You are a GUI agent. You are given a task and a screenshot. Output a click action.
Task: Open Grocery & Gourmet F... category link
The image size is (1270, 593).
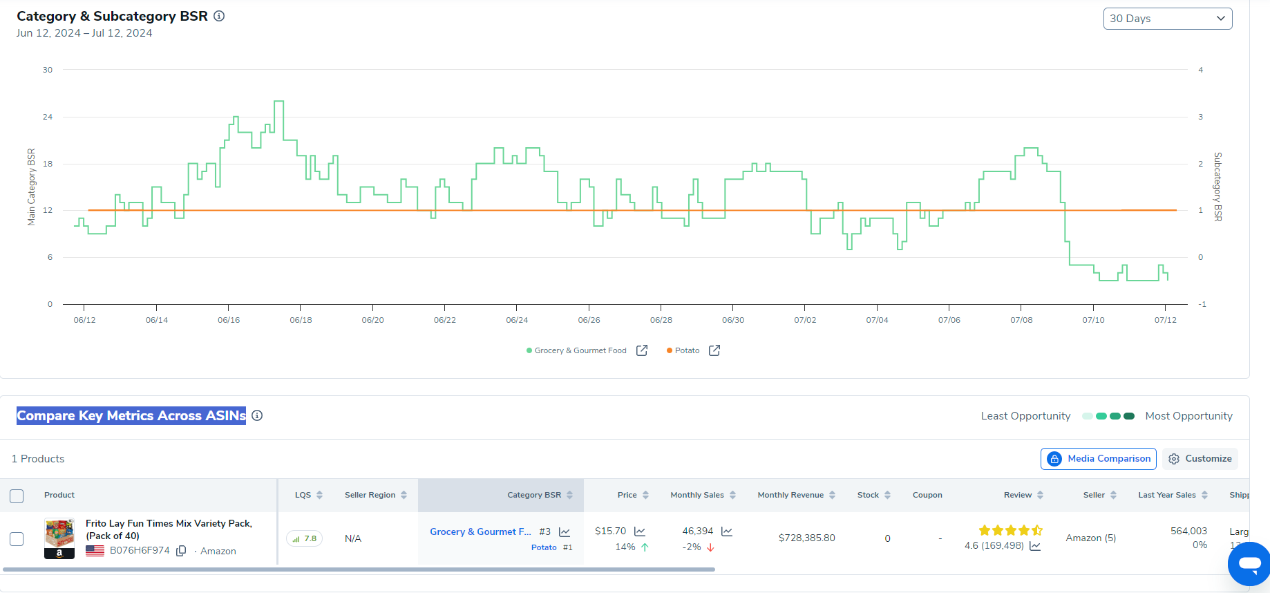[x=480, y=531]
